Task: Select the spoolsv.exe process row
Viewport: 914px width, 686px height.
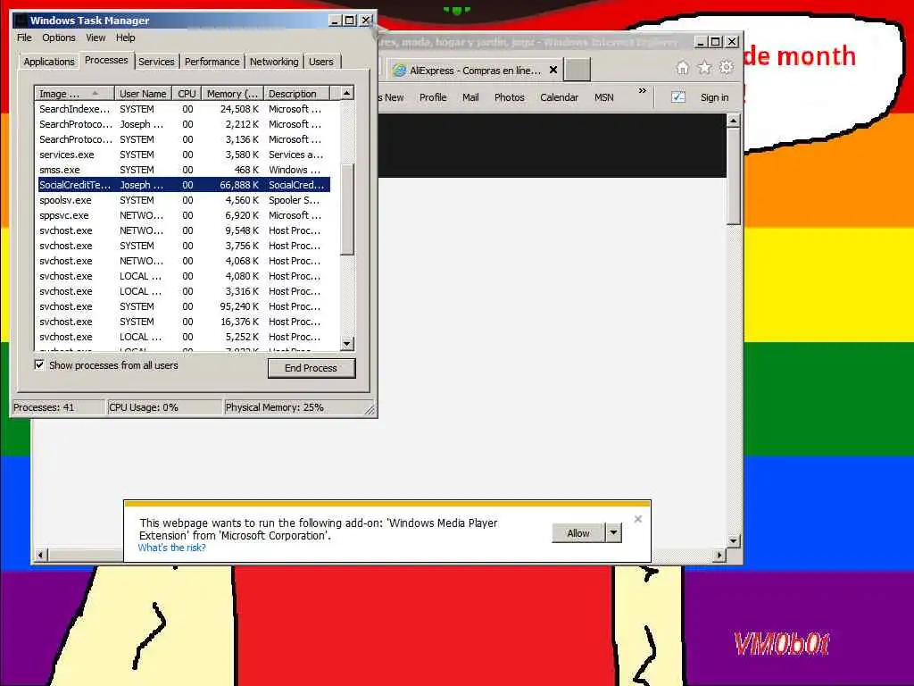Action: [x=184, y=200]
